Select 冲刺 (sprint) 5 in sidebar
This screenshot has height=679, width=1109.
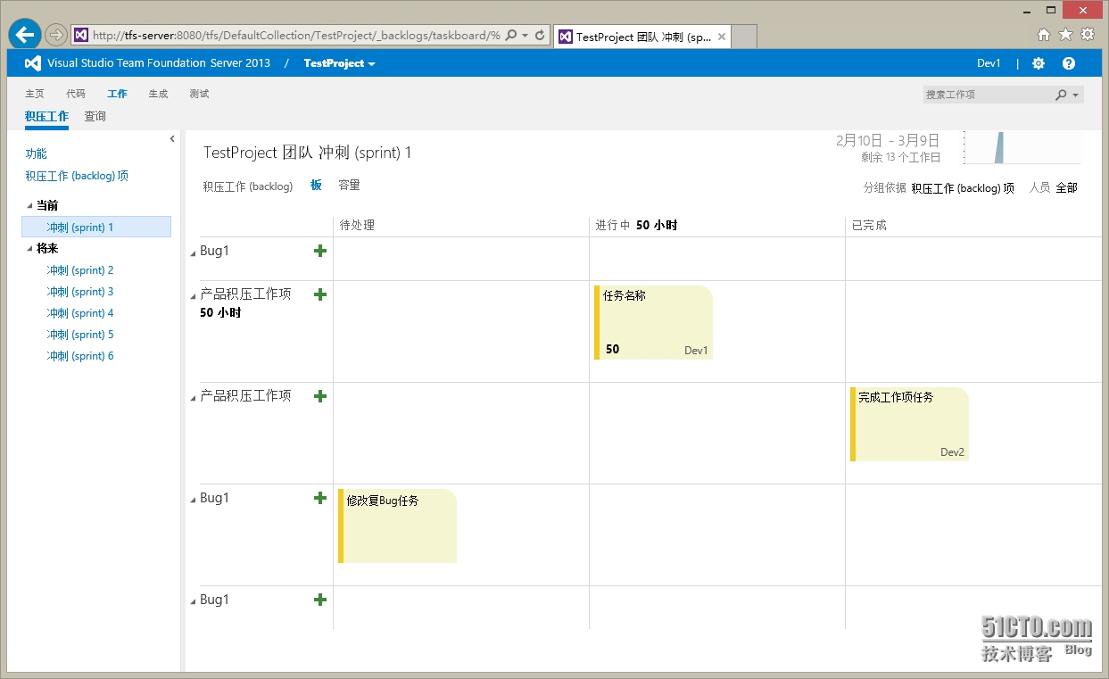[x=80, y=335]
